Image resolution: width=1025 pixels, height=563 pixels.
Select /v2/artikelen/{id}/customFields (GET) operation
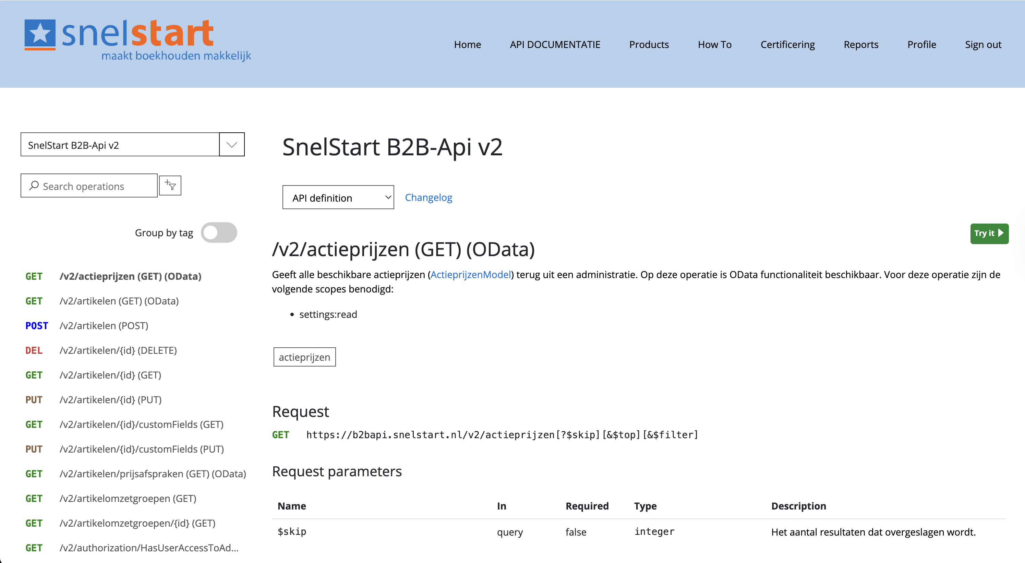pyautogui.click(x=141, y=424)
